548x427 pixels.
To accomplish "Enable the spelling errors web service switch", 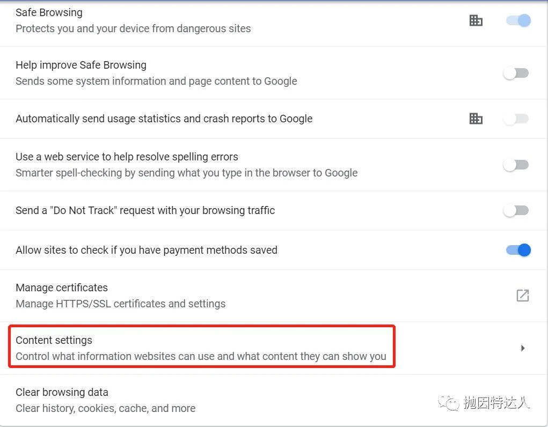I will tap(516, 165).
